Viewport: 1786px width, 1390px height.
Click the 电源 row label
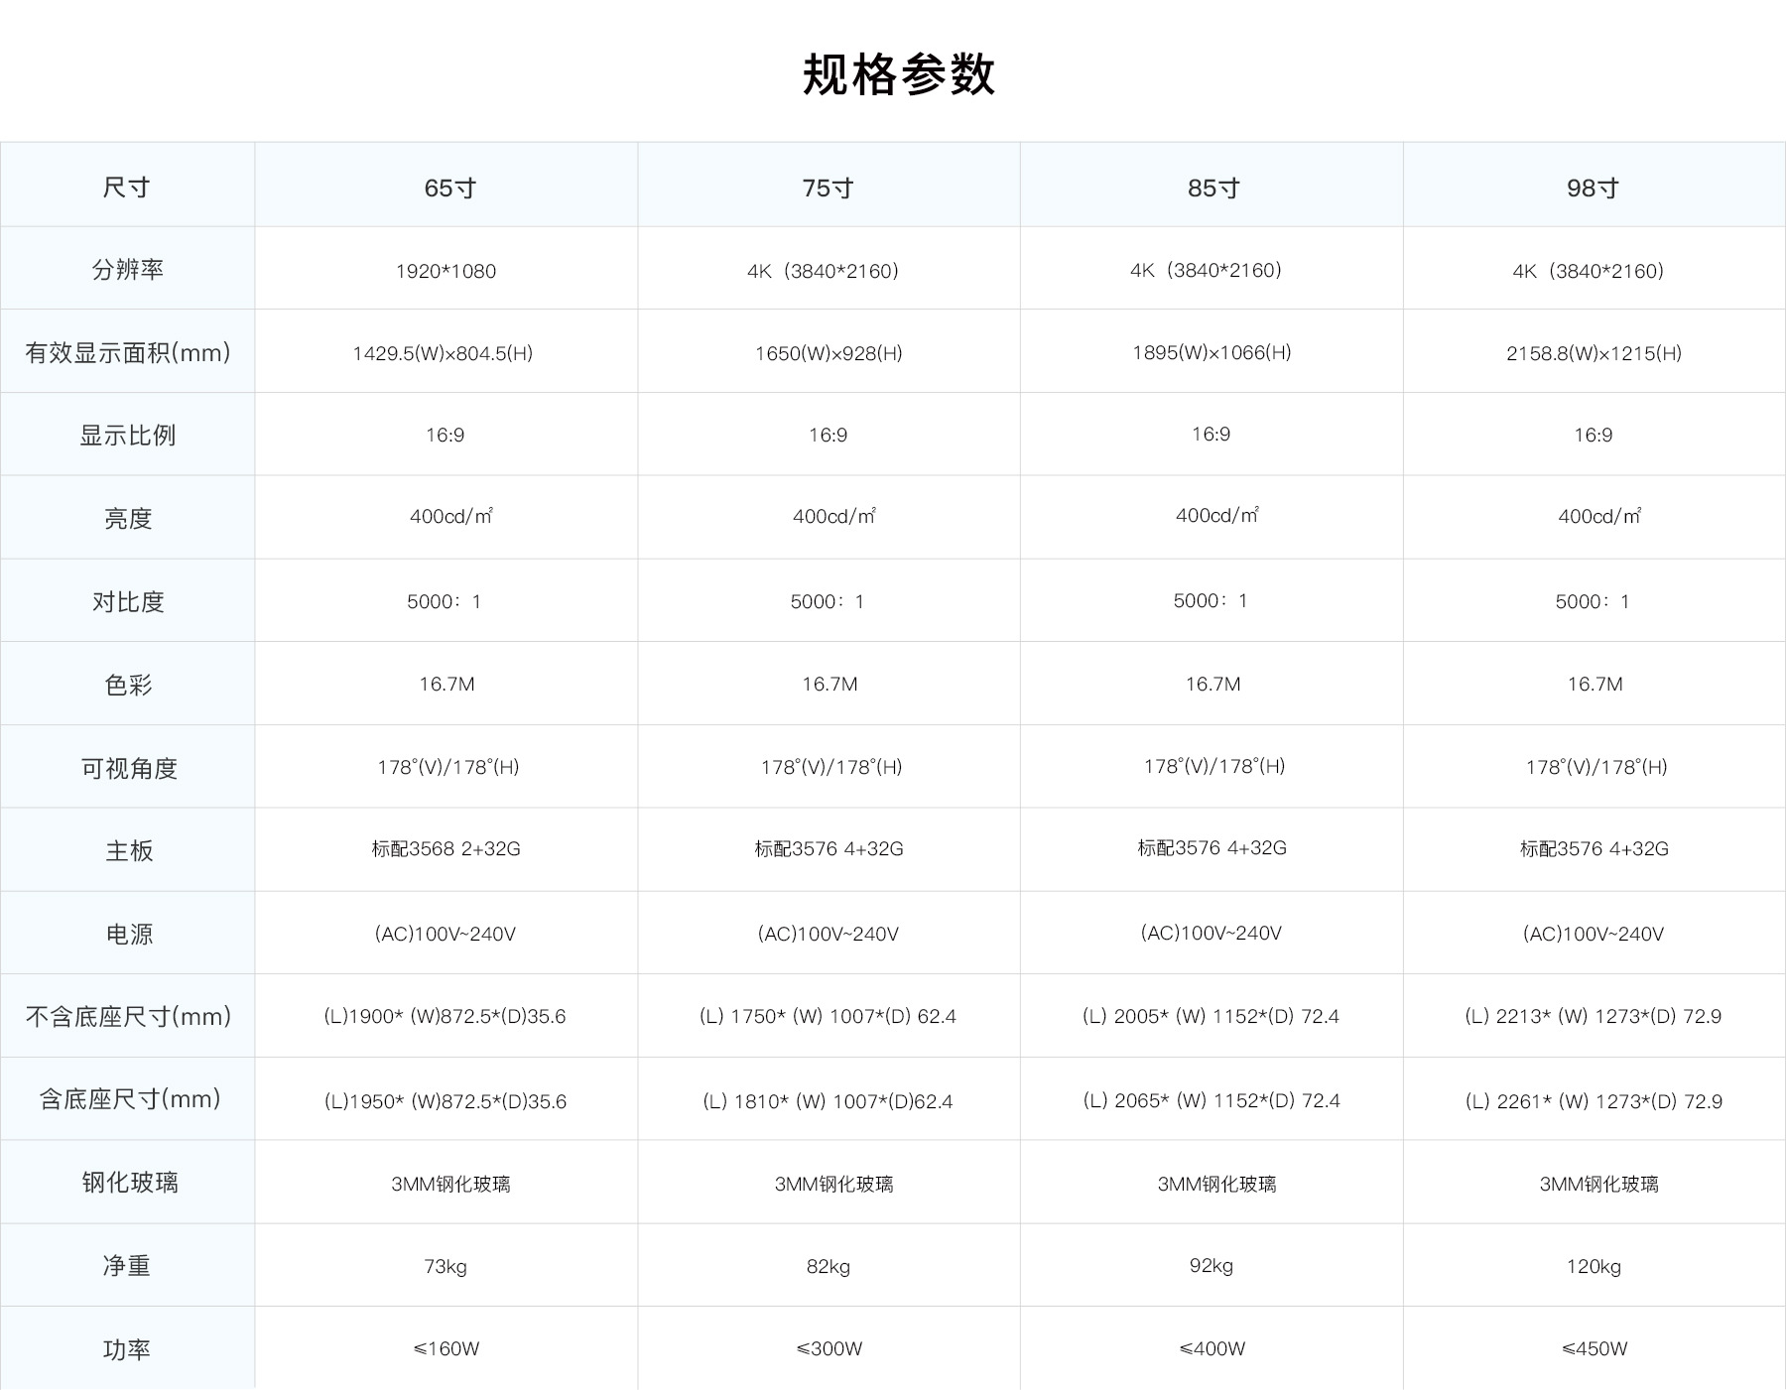129,935
